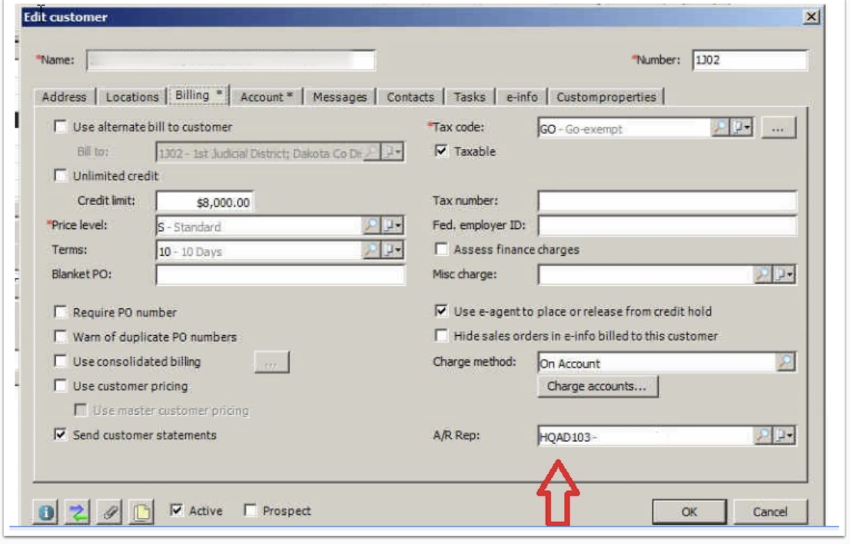Screen dimensions: 850x544
Task: Switch to the Address tab
Action: click(64, 97)
